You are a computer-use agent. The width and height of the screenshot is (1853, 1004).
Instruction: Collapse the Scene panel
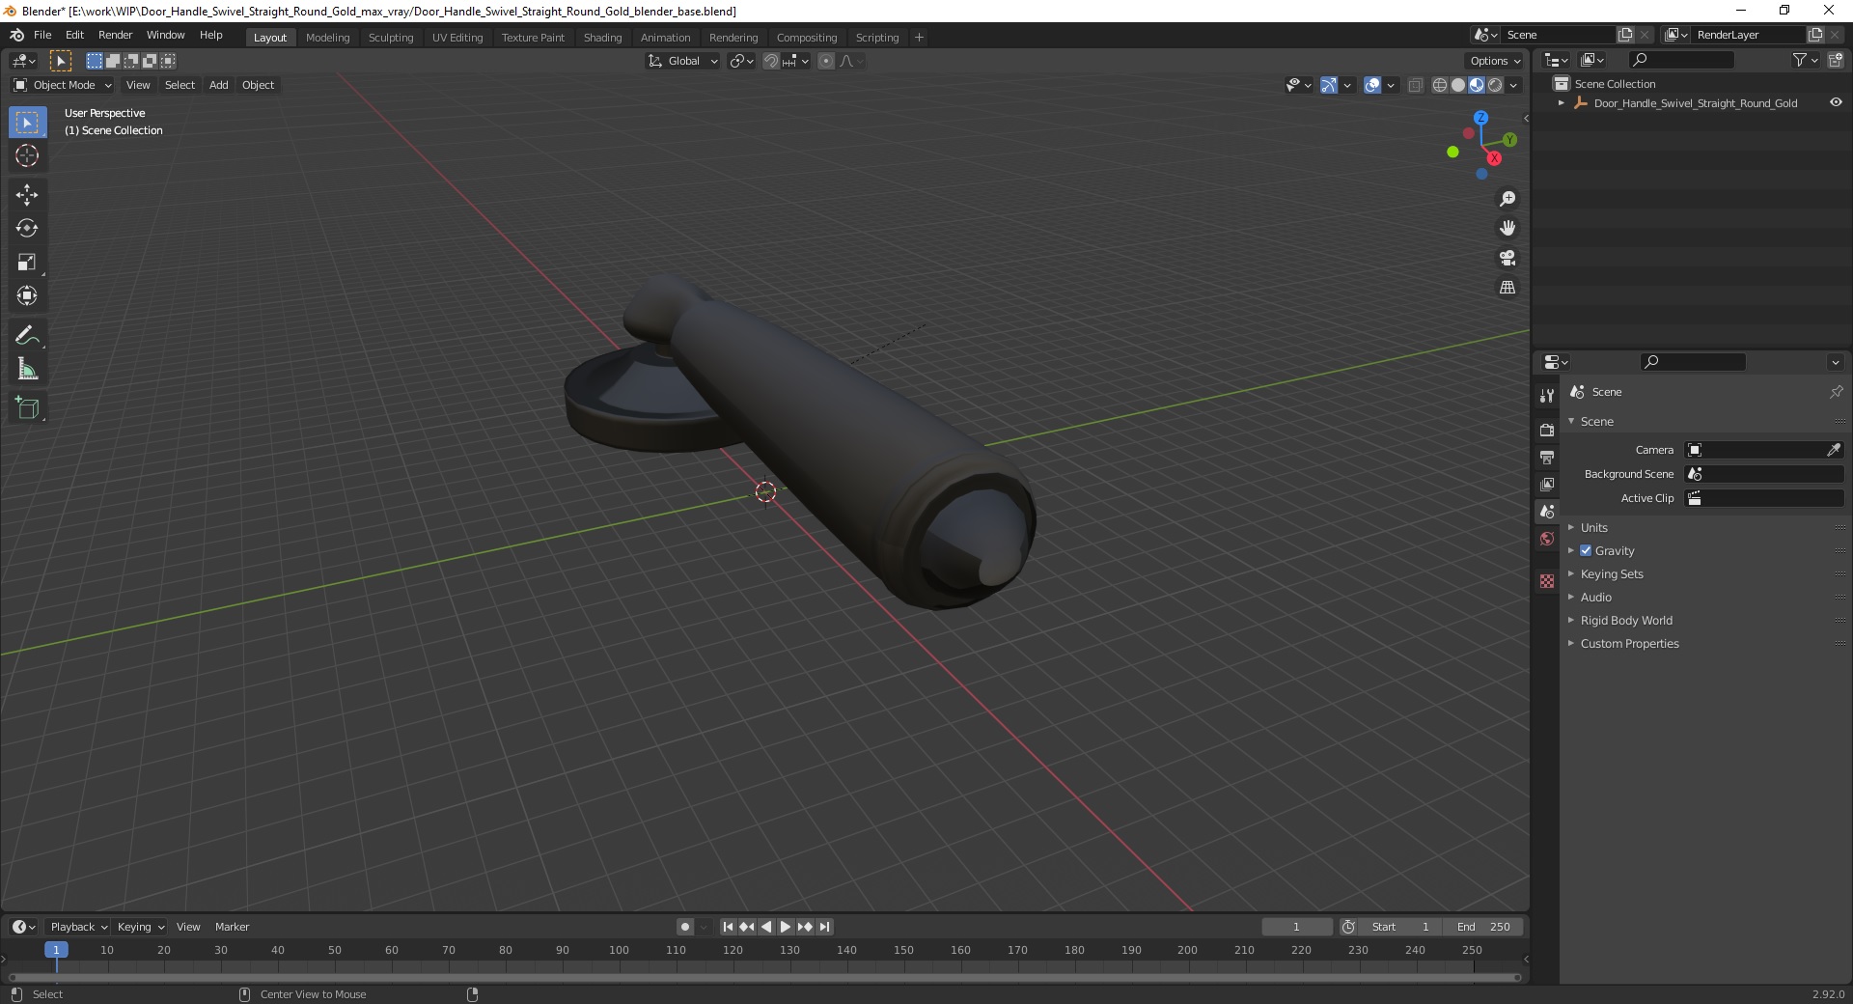(1596, 421)
